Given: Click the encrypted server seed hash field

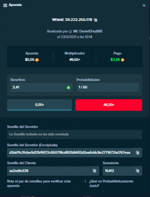Looking at the screenshot, I should pos(70,152).
